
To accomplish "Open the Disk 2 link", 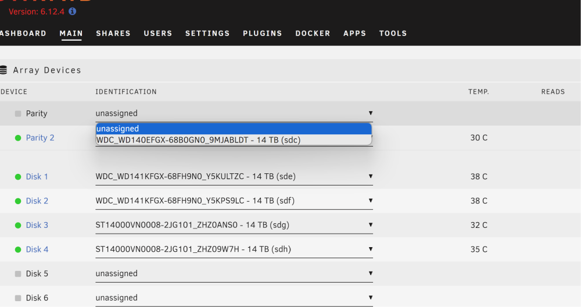I will coord(37,201).
